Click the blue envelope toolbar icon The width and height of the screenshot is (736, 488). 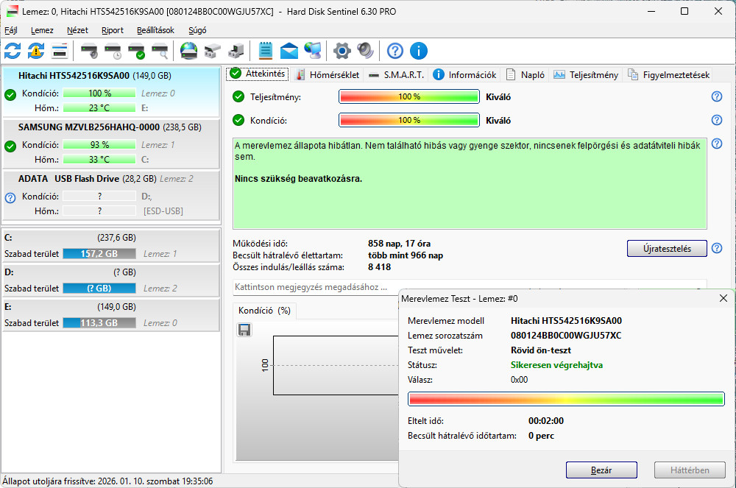[x=289, y=51]
